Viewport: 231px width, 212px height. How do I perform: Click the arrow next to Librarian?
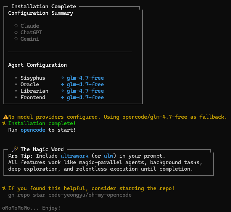[62, 91]
